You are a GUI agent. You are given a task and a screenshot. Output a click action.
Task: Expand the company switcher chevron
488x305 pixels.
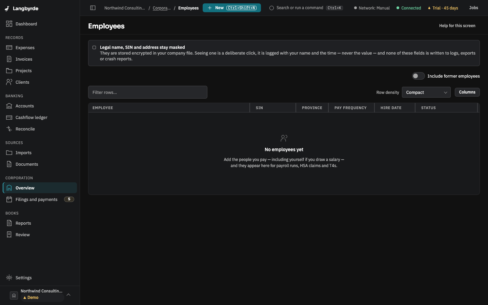[x=68, y=295]
